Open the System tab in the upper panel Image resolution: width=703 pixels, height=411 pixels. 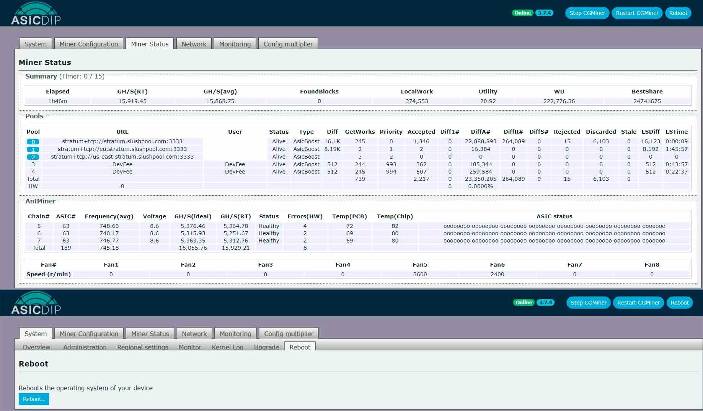pyautogui.click(x=36, y=44)
